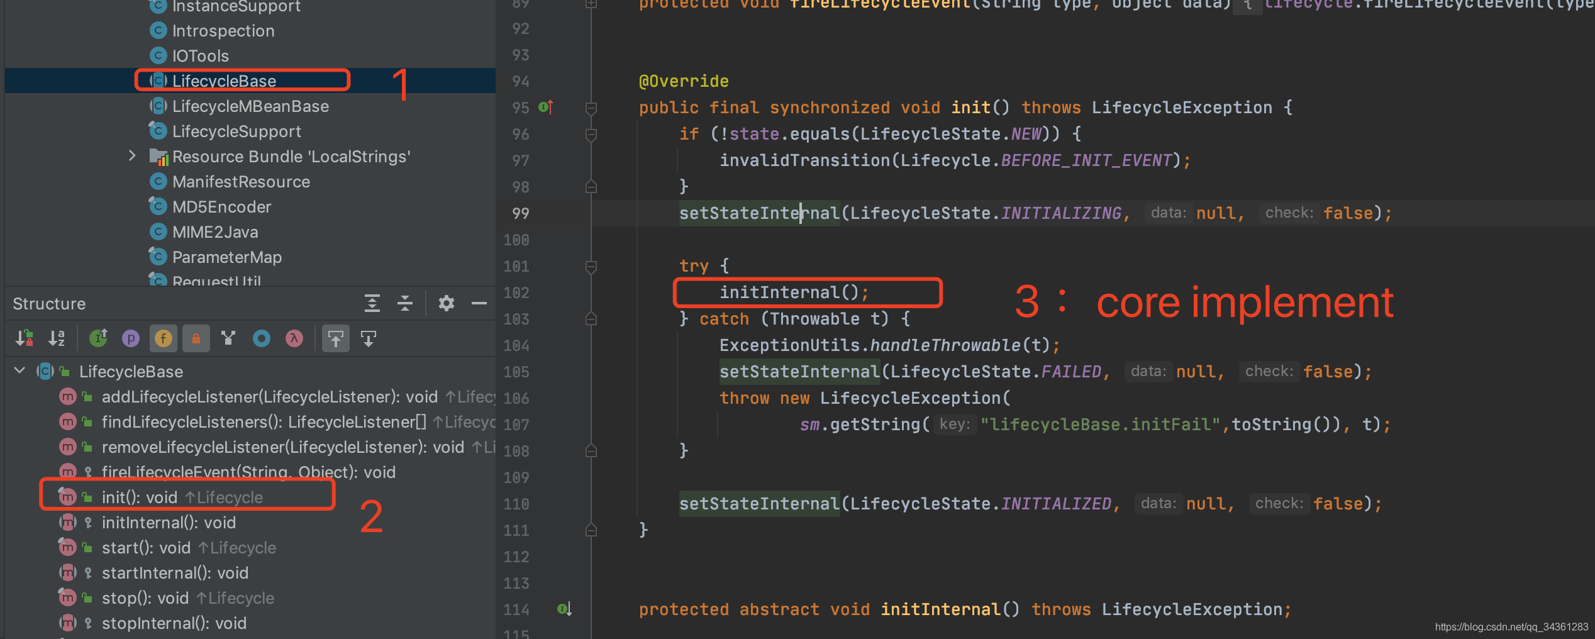
Task: Click initInternal() call on line 102
Action: pos(789,292)
